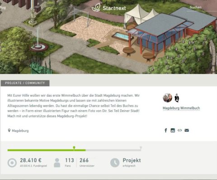Open the Magdeburg Wimmelbuch profile link
Screen dimensions: 217x180
[x=181, y=108]
